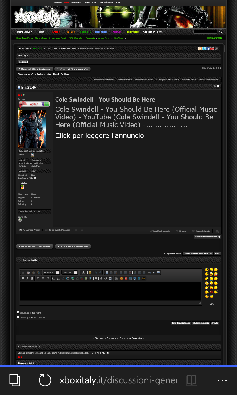This screenshot has height=395, width=237.
Task: Open browser tabs overview button
Action: [x=15, y=380]
